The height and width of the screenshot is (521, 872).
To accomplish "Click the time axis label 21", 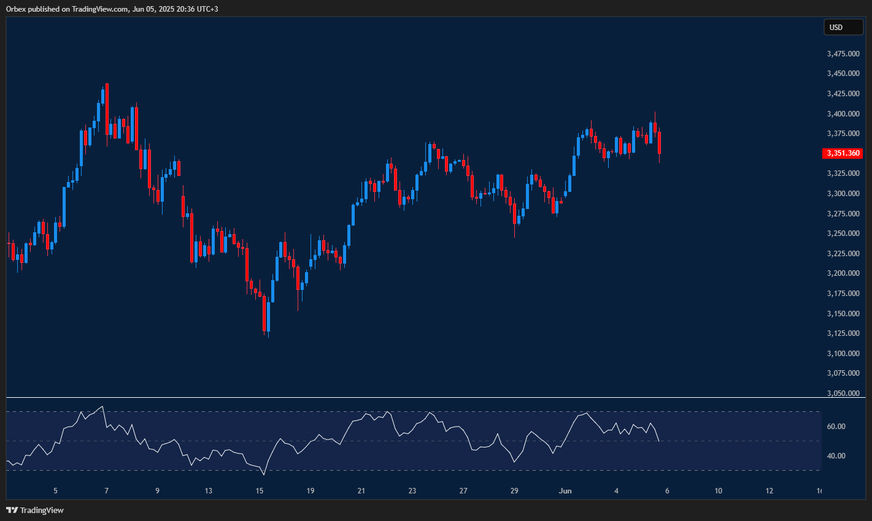I will tap(361, 490).
